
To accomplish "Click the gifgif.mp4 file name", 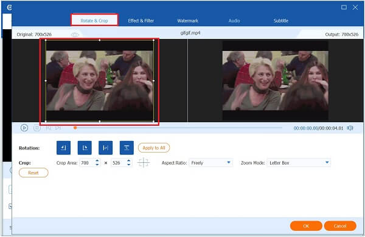I will [x=190, y=33].
